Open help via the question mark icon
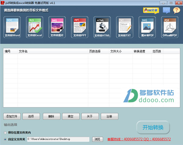 pos(177,10)
